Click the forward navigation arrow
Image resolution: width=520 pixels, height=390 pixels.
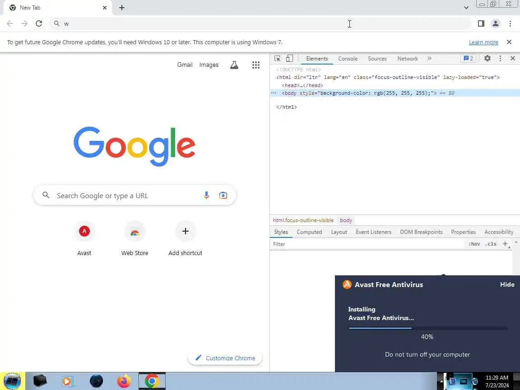(x=24, y=23)
